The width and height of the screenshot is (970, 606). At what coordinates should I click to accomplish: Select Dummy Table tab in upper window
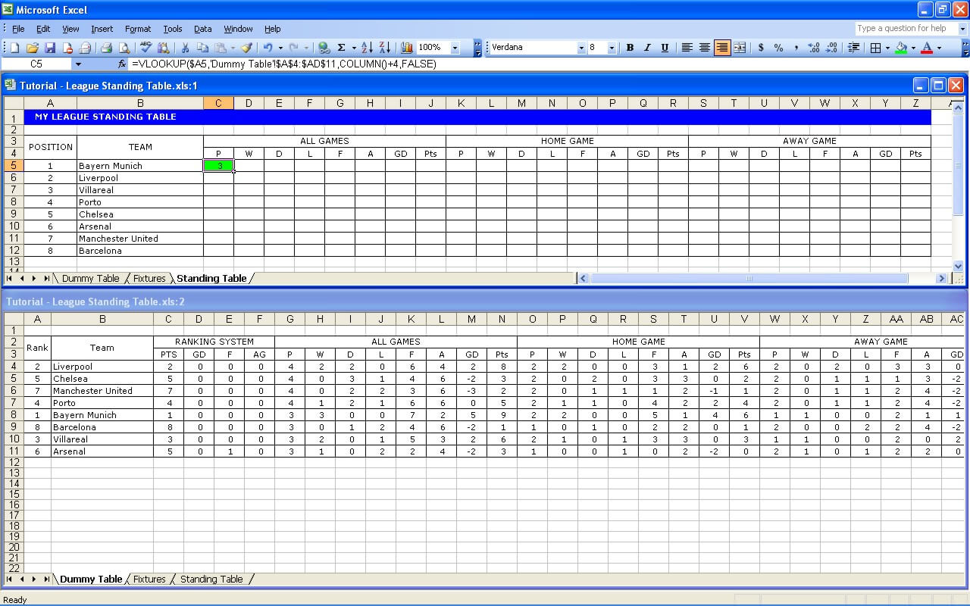pos(90,279)
